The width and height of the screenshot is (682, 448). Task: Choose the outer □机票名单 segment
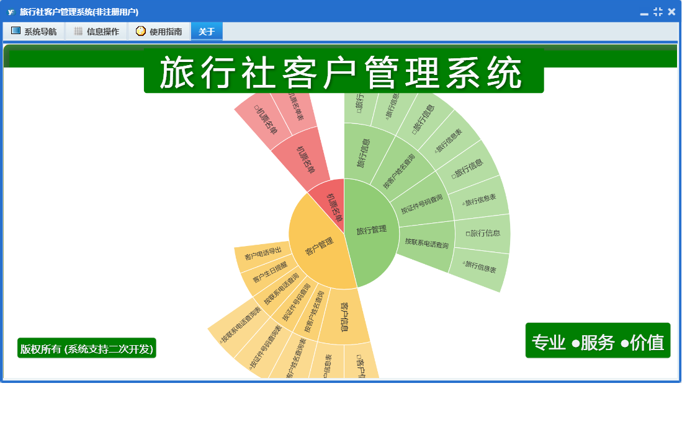[x=266, y=120]
